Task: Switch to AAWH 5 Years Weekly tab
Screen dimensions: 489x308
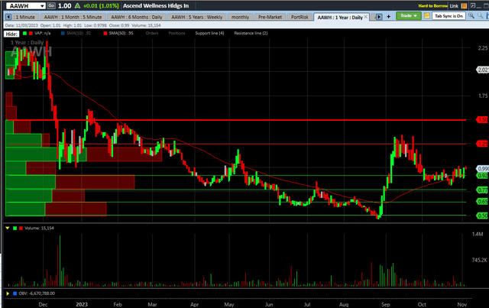Action: 197,17
